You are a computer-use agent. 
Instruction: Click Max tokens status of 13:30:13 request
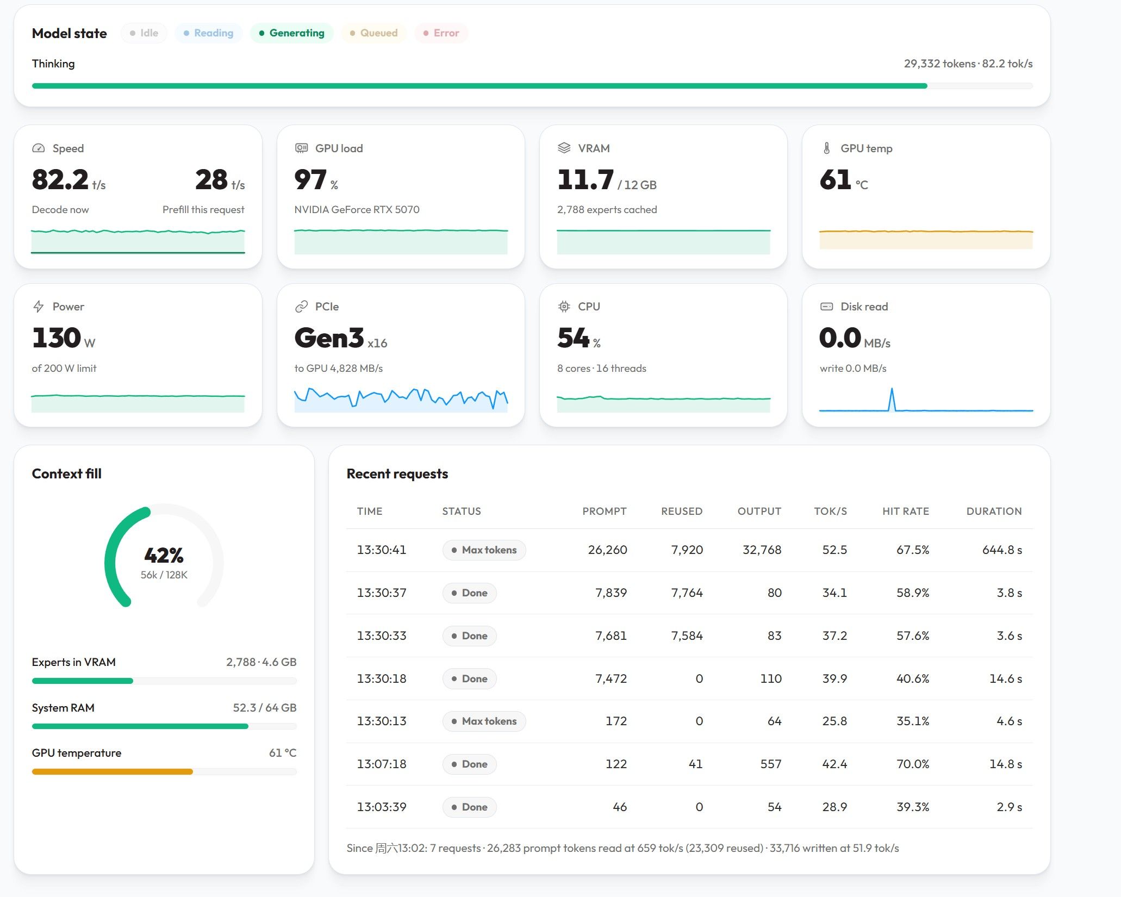point(484,721)
